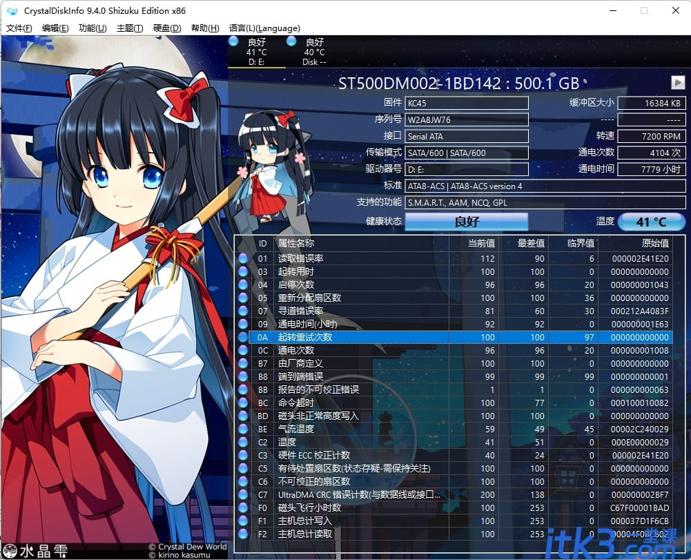Click the rotation rate 7200 RPM field

(652, 137)
